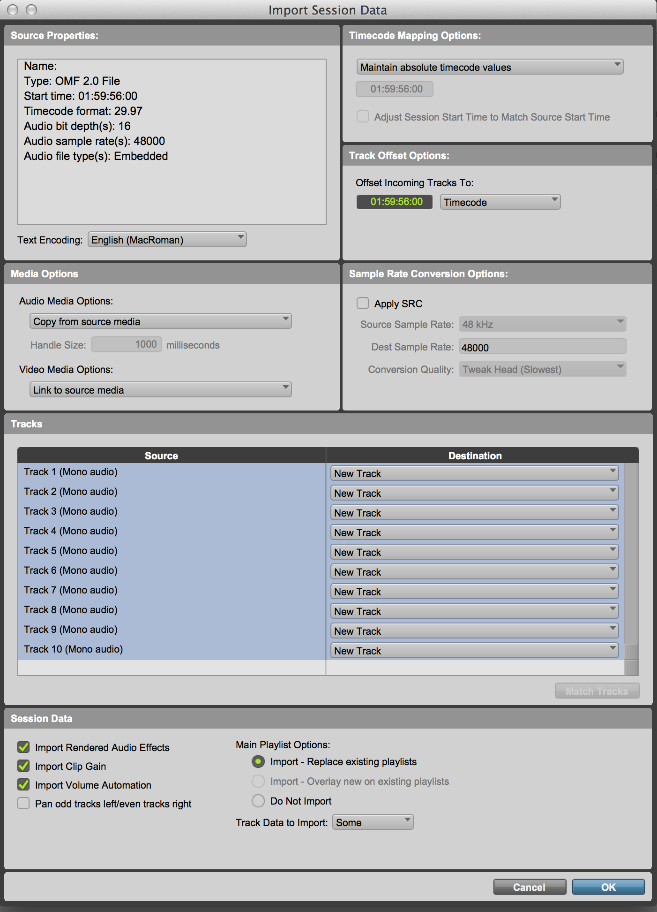This screenshot has width=657, height=912.
Task: Click the Source column header
Action: (172, 456)
